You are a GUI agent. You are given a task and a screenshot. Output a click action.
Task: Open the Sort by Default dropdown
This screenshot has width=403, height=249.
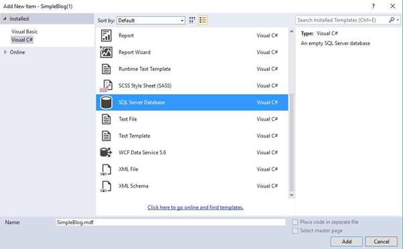coord(151,20)
